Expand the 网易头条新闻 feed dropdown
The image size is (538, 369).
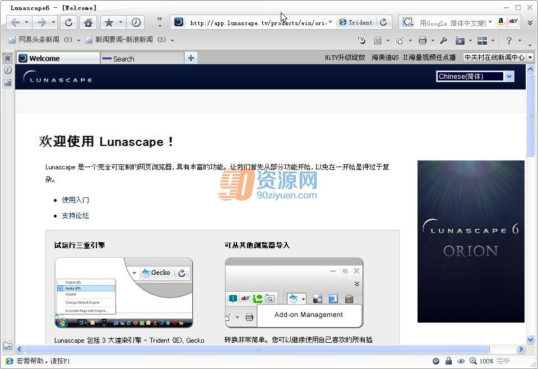pos(78,40)
